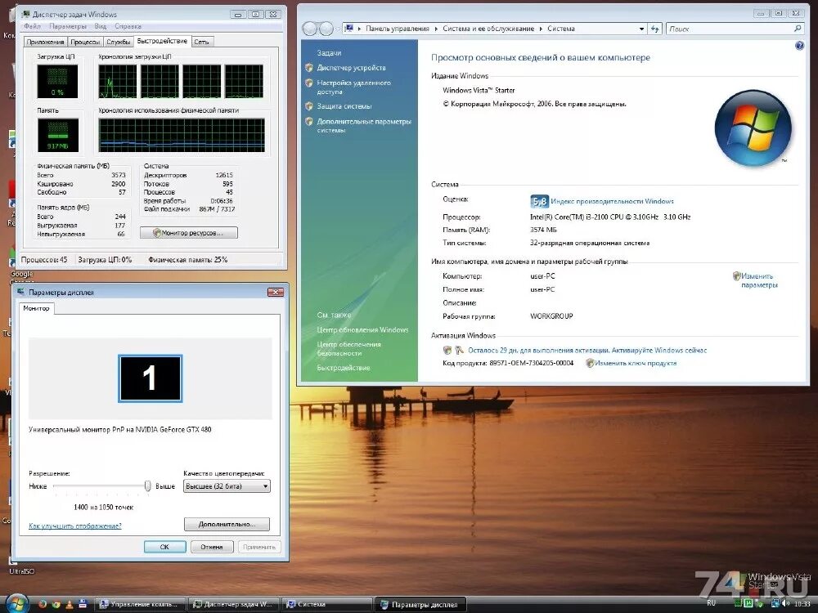Launch Firefox from the quick launch bar
The image size is (818, 613).
[x=43, y=604]
